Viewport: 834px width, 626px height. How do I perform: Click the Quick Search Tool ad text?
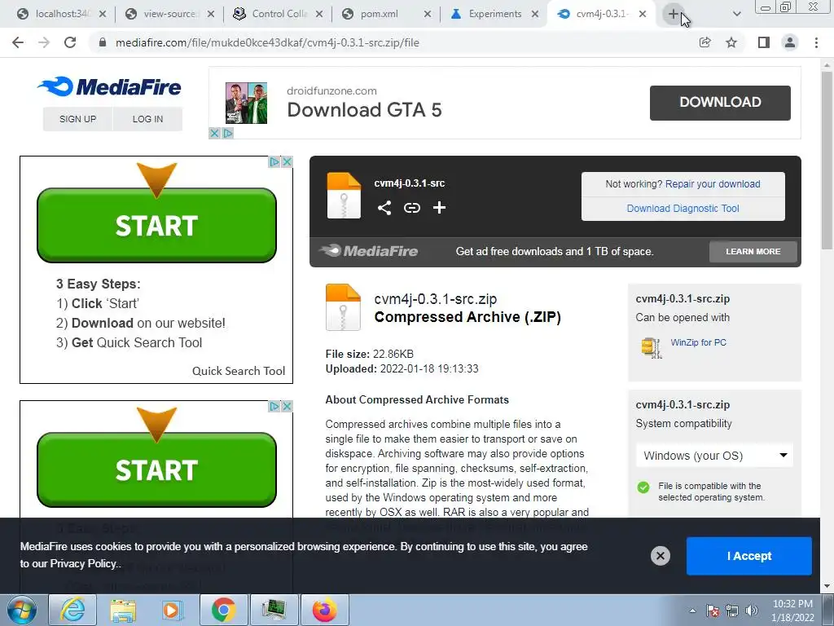pyautogui.click(x=239, y=371)
